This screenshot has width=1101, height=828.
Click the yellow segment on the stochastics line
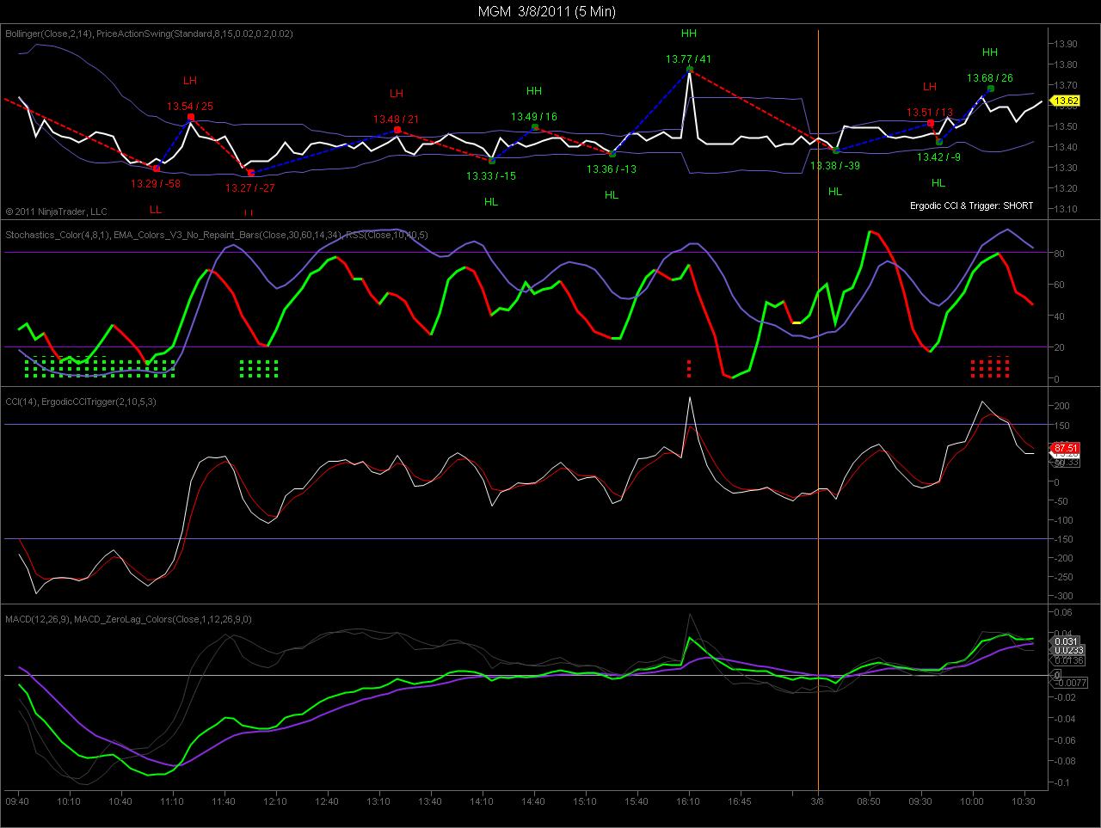[797, 322]
